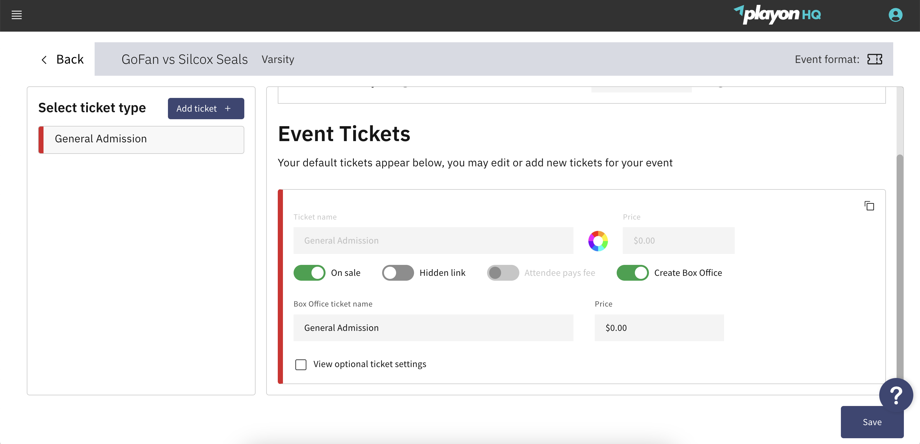Click the Varsity label in header
The image size is (920, 444).
coord(278,59)
